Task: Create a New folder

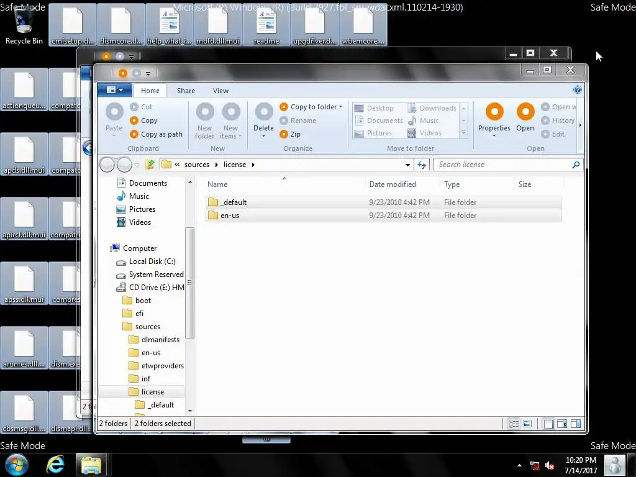Action: (x=204, y=121)
